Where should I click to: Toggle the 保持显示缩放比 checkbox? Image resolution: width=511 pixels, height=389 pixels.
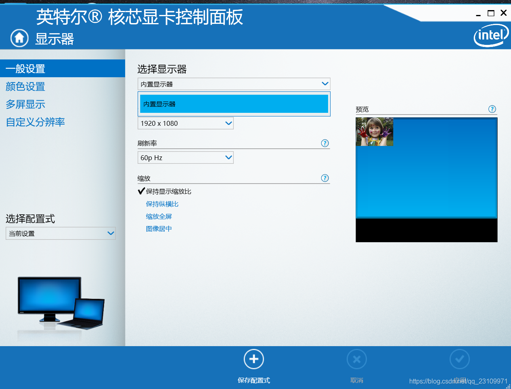pyautogui.click(x=141, y=191)
